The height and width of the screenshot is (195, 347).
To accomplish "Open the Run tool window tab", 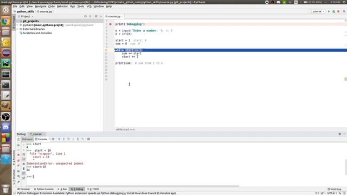I will (62, 189).
